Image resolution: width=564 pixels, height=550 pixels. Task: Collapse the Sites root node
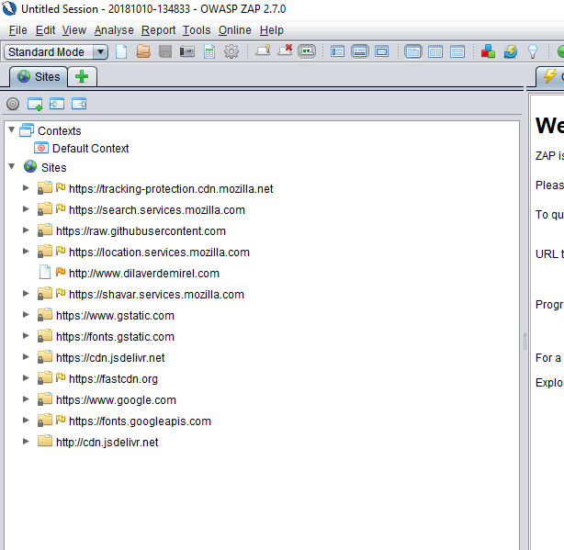12,166
